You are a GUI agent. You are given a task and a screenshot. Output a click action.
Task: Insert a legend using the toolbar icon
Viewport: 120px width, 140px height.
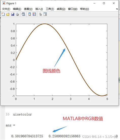tap(34, 14)
